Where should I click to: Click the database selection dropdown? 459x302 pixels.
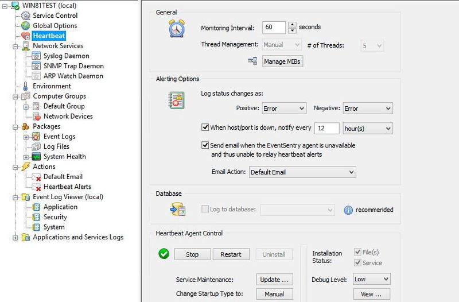[x=297, y=210]
